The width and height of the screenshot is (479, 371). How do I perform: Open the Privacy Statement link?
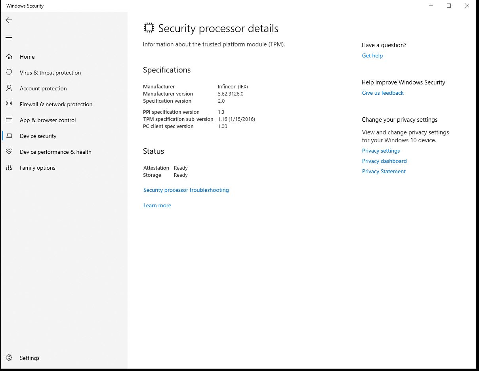click(x=384, y=171)
